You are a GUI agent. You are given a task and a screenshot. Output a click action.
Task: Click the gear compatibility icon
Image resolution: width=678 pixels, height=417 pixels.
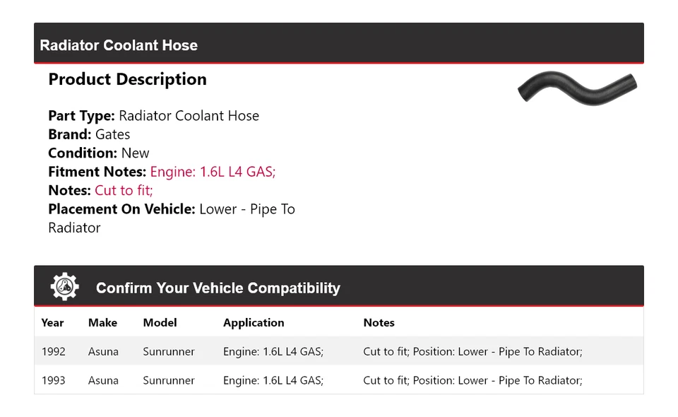coord(64,287)
